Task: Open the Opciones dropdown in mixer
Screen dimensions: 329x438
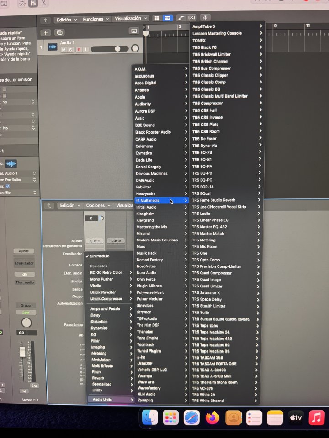Action: tap(98, 205)
